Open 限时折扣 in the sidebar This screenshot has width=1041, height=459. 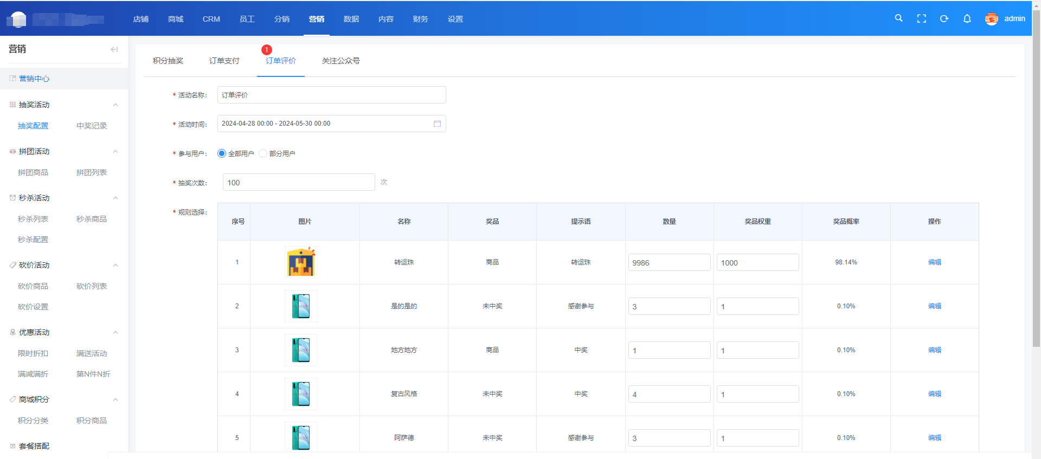[33, 353]
